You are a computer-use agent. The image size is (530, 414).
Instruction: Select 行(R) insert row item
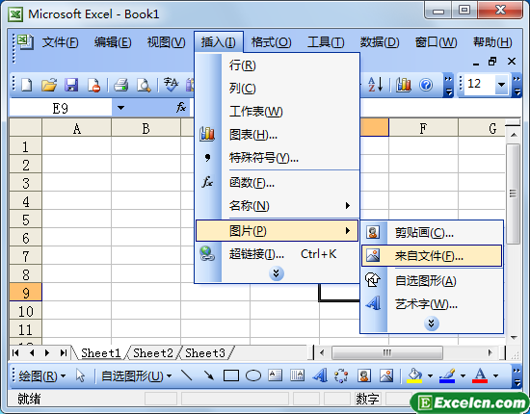coord(277,65)
